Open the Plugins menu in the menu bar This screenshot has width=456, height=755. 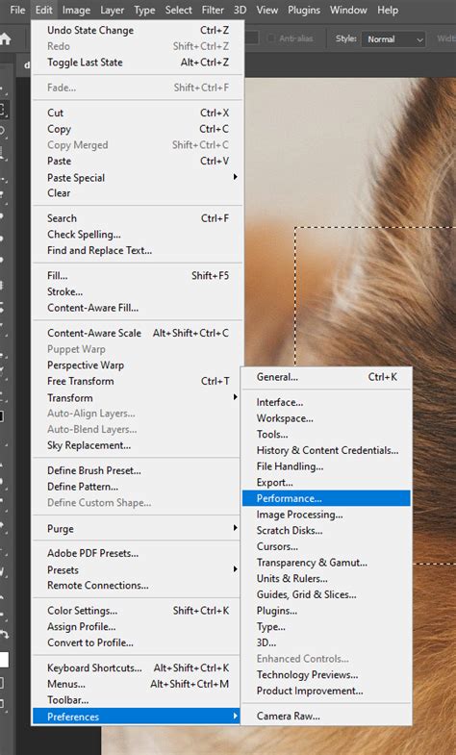(304, 10)
